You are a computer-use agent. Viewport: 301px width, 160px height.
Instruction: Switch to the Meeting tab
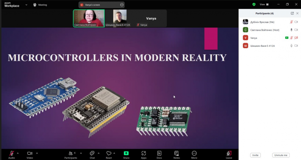(x=40, y=5)
